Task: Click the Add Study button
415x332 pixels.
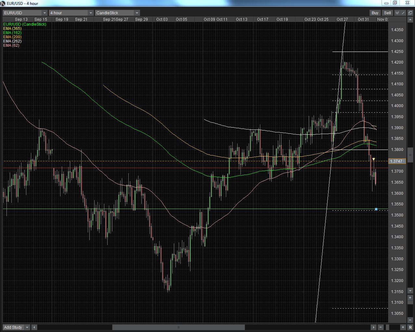Action: [13, 327]
